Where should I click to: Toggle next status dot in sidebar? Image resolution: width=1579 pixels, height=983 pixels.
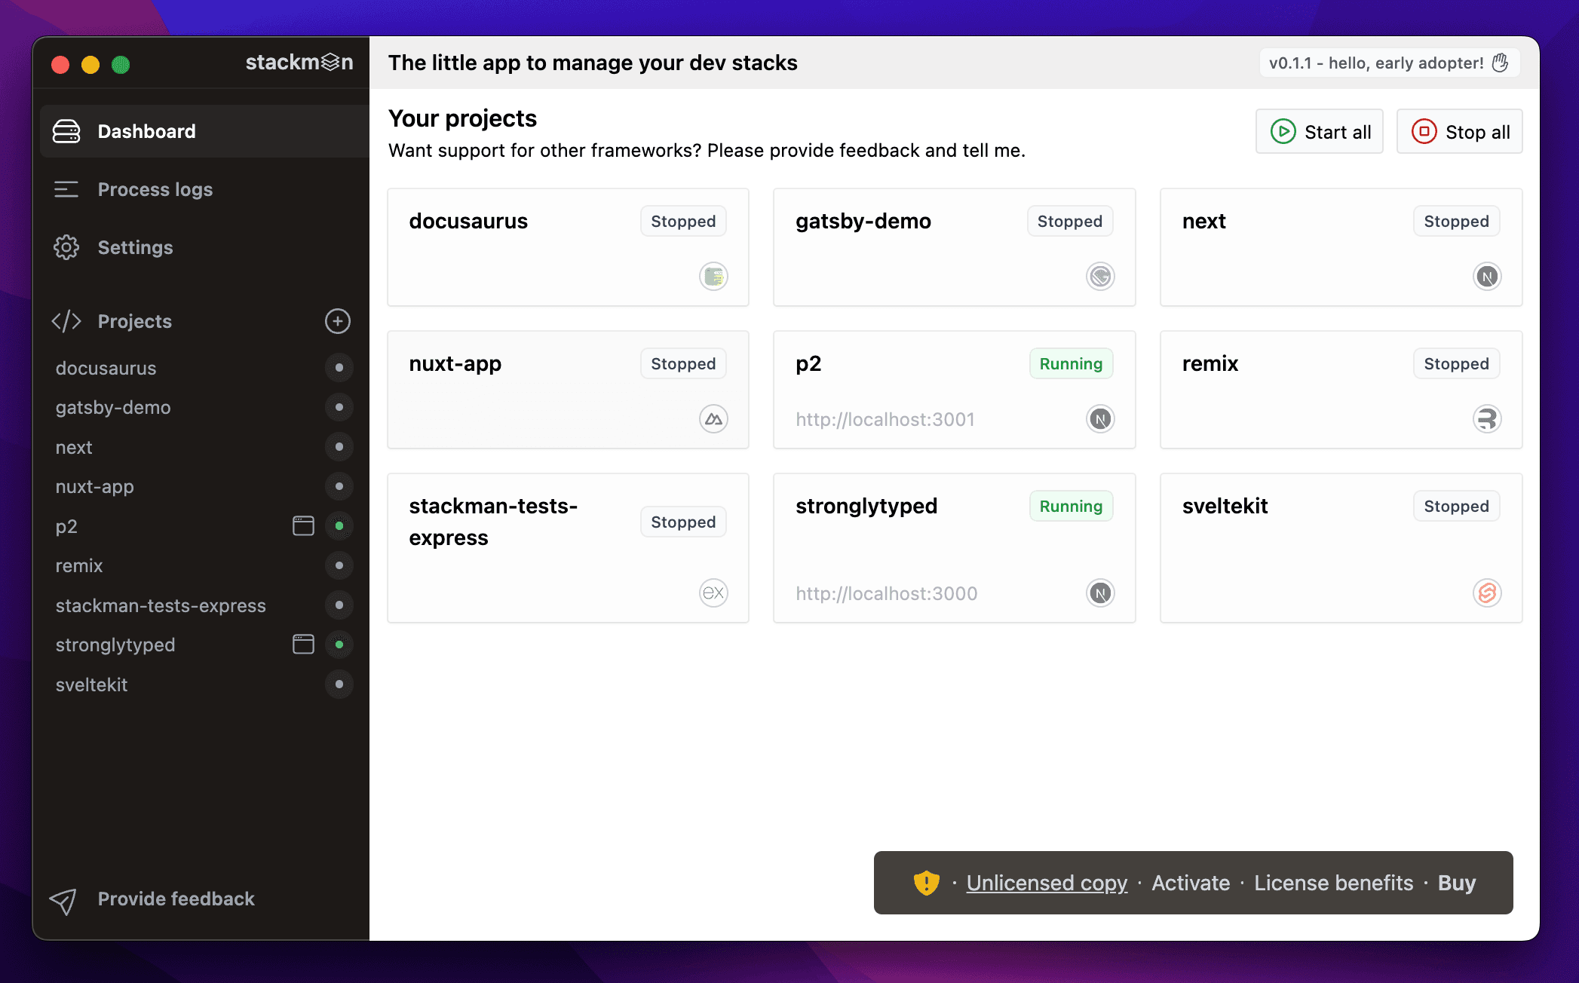pyautogui.click(x=339, y=447)
